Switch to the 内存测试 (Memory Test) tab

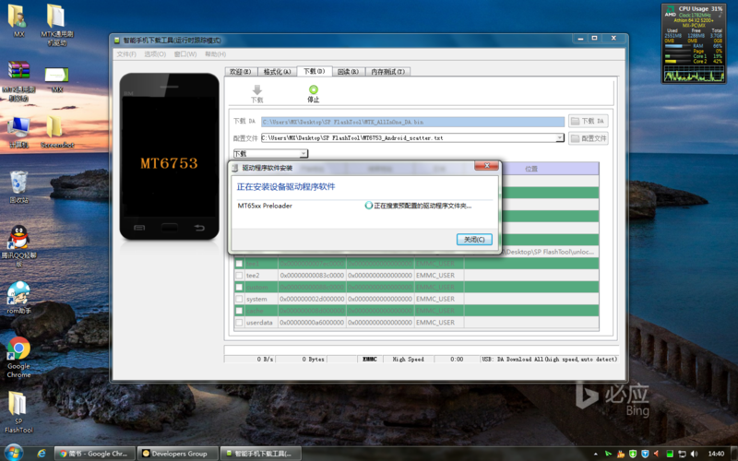[x=388, y=72]
